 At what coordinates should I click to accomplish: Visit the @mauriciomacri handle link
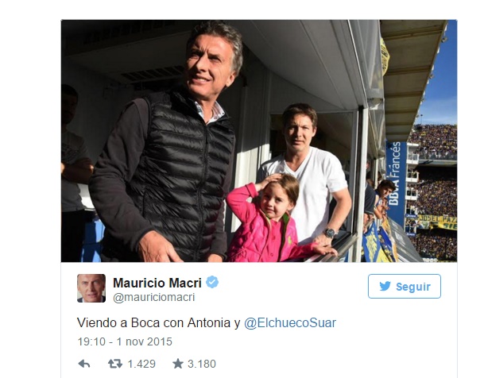pyautogui.click(x=153, y=297)
